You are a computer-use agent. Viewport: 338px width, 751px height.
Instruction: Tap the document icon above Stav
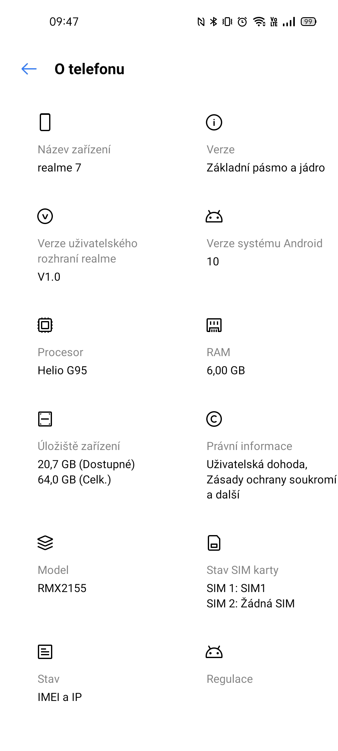click(x=45, y=652)
